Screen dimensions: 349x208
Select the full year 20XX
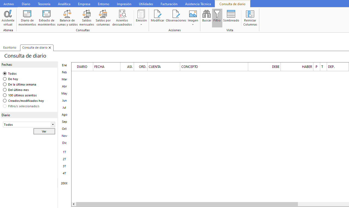[64, 183]
